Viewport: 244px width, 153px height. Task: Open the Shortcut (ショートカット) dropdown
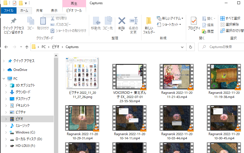(169, 25)
